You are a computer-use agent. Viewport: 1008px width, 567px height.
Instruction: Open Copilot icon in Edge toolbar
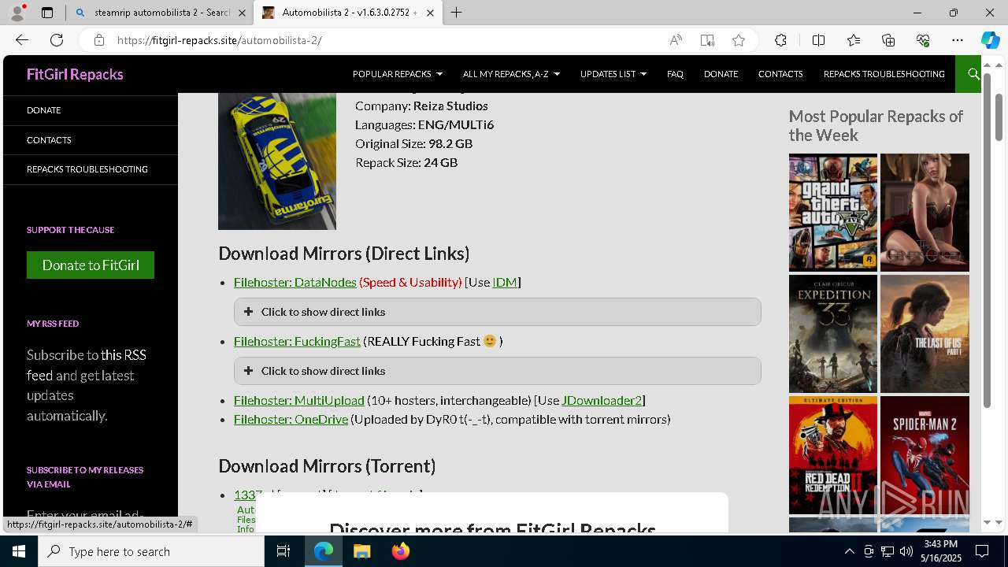990,40
